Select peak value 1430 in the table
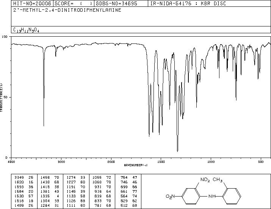Viewport: 271px width, 209px height. (x=45, y=182)
